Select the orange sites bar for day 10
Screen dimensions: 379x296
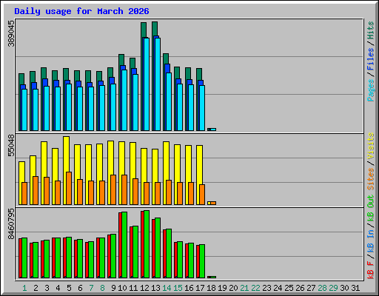coord(124,190)
